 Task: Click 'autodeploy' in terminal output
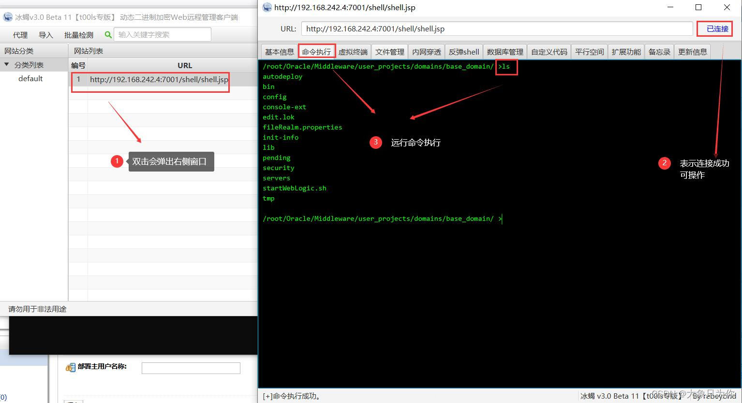click(x=282, y=76)
